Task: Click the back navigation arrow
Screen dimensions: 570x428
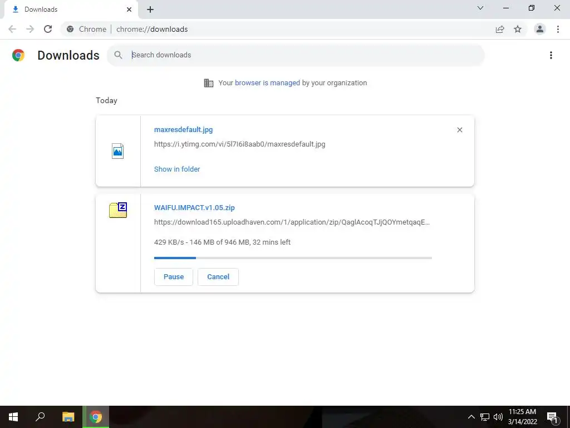Action: 12,29
